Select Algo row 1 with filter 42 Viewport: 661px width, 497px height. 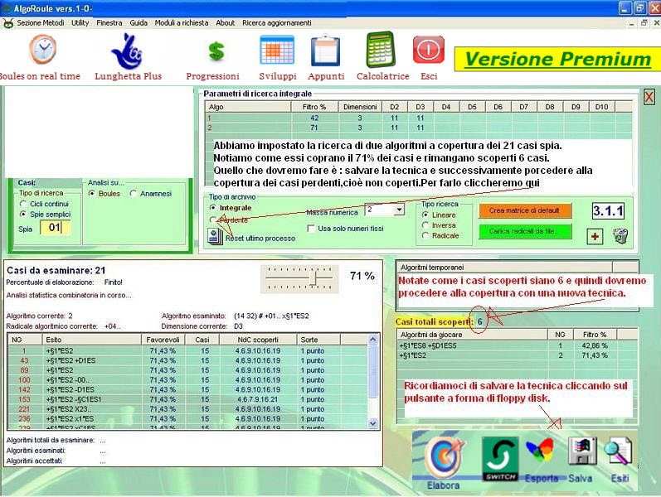(x=419, y=118)
